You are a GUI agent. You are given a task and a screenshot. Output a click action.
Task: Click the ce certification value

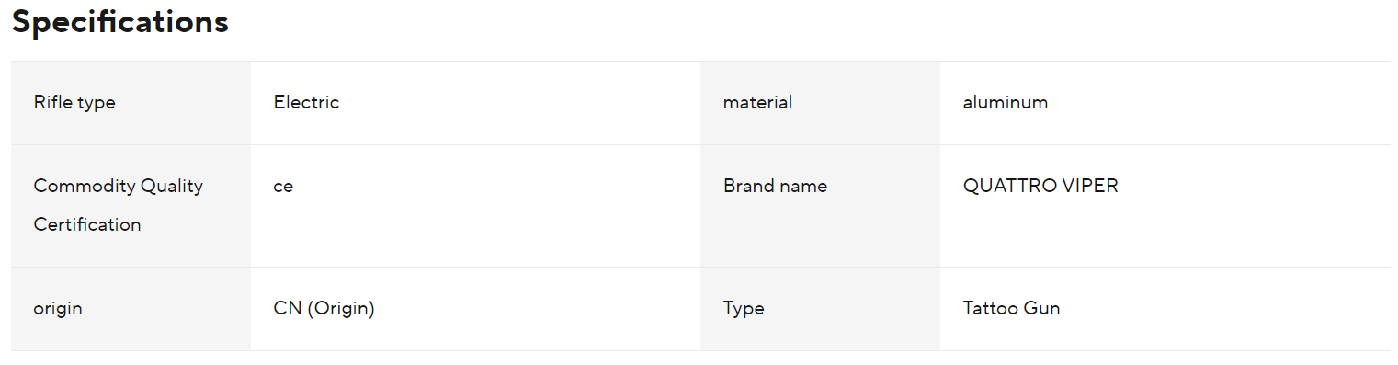[283, 187]
